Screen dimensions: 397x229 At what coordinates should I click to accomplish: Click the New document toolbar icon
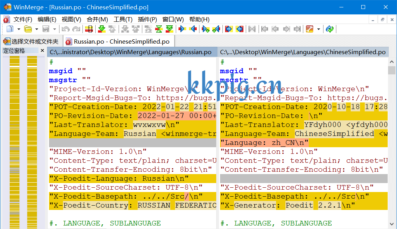coord(10,29)
